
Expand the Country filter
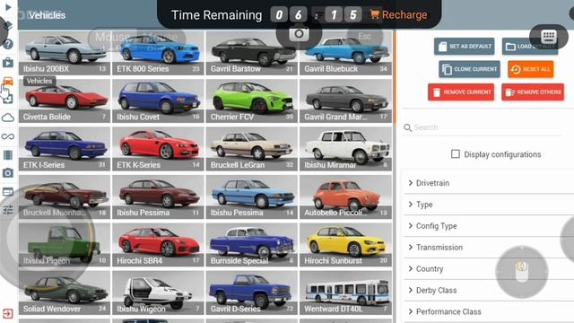tap(489, 269)
